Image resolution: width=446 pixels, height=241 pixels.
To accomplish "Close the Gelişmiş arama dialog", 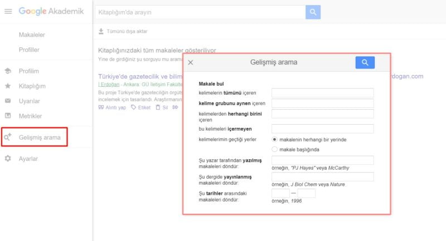I will click(x=191, y=63).
